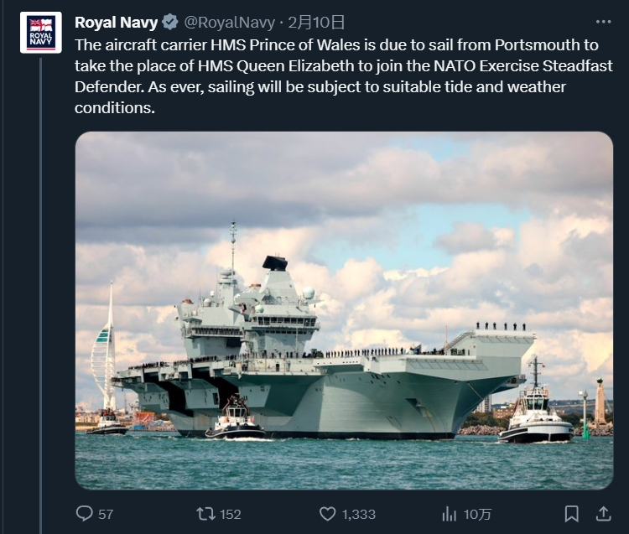Click the like count 1,333
Image resolution: width=629 pixels, height=534 pixels.
[x=359, y=514]
